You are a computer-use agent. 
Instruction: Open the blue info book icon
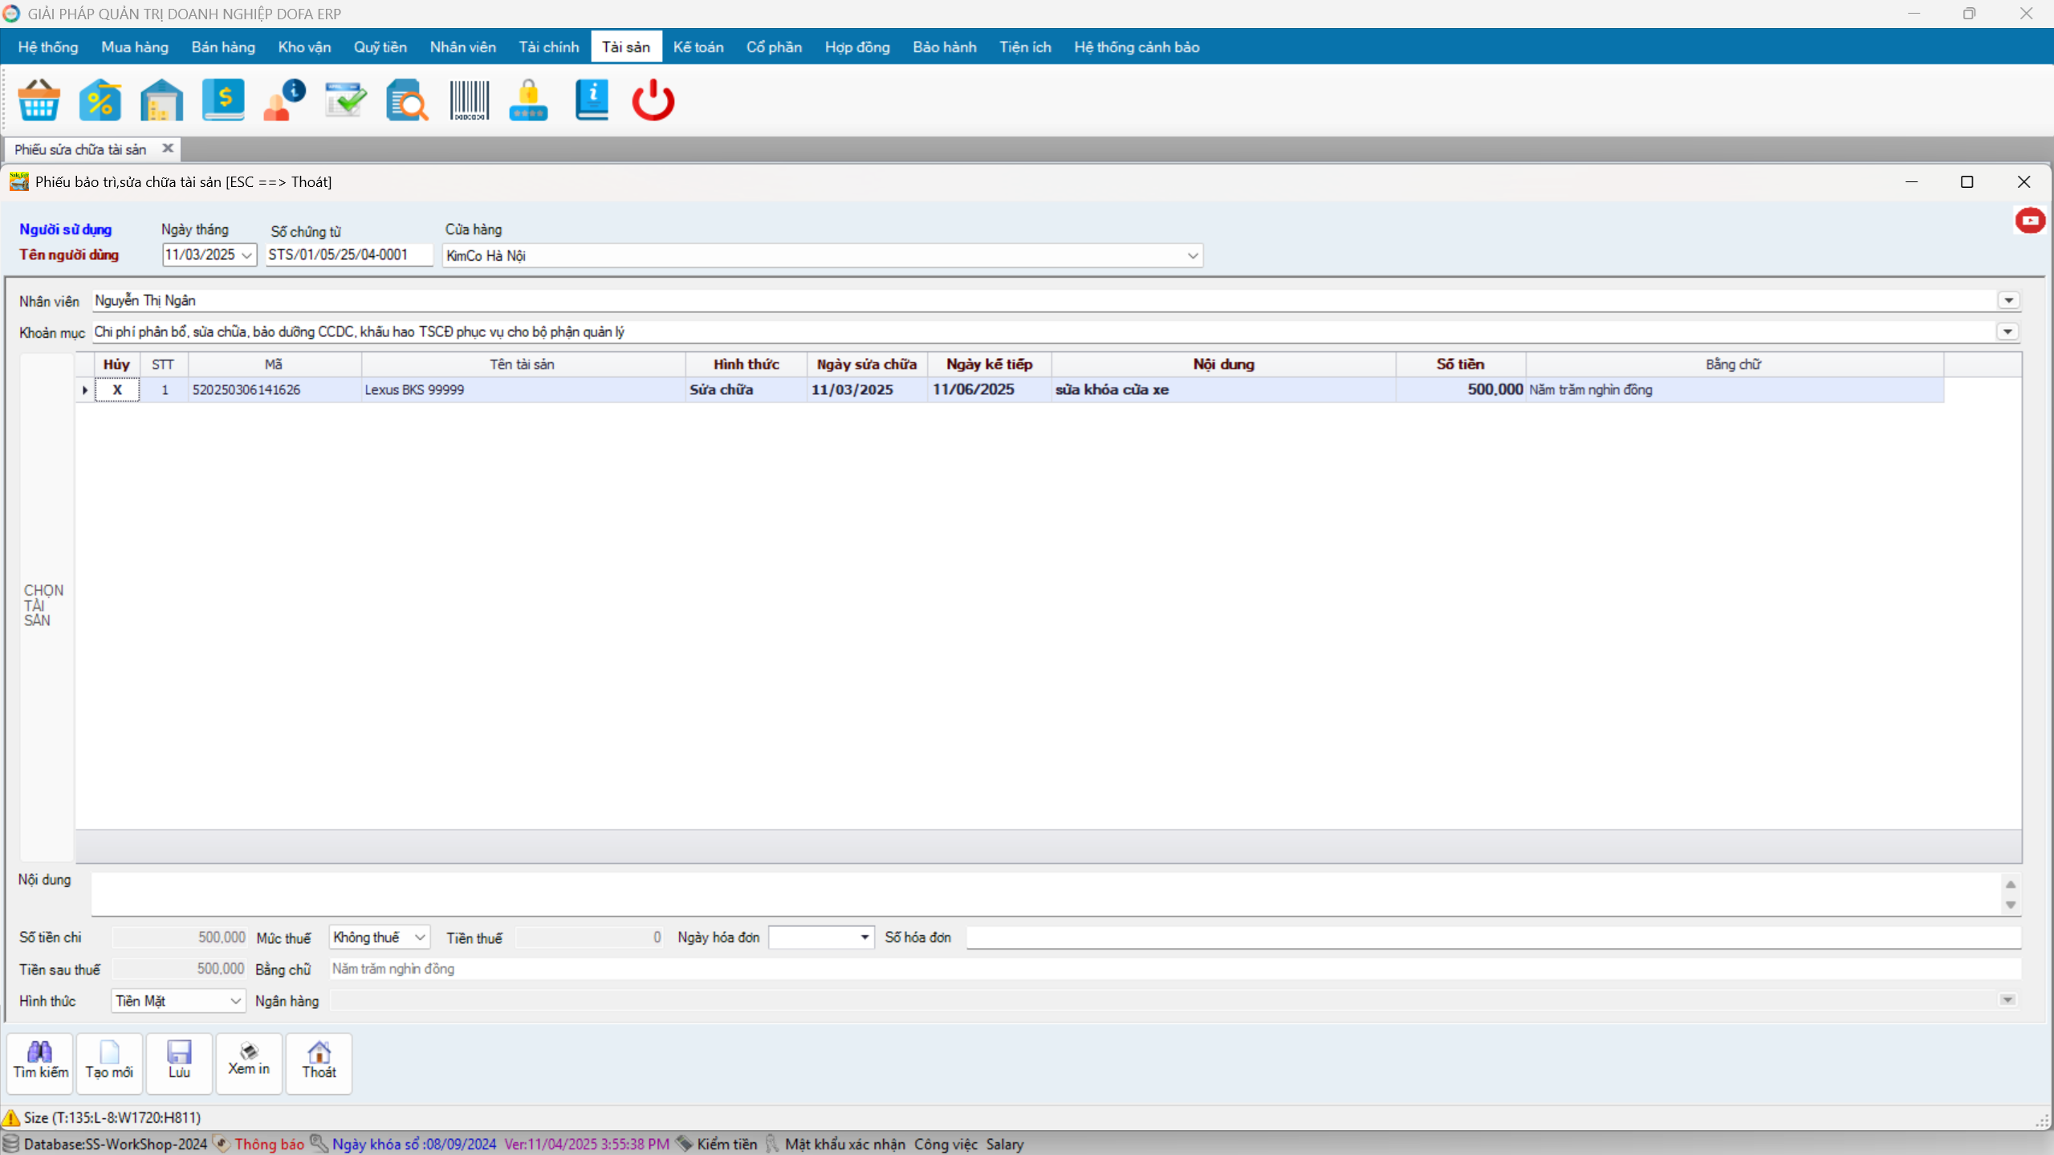click(592, 100)
